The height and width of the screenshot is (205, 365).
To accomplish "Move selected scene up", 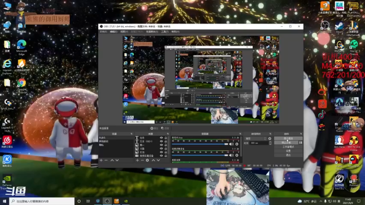I will tap(112, 160).
